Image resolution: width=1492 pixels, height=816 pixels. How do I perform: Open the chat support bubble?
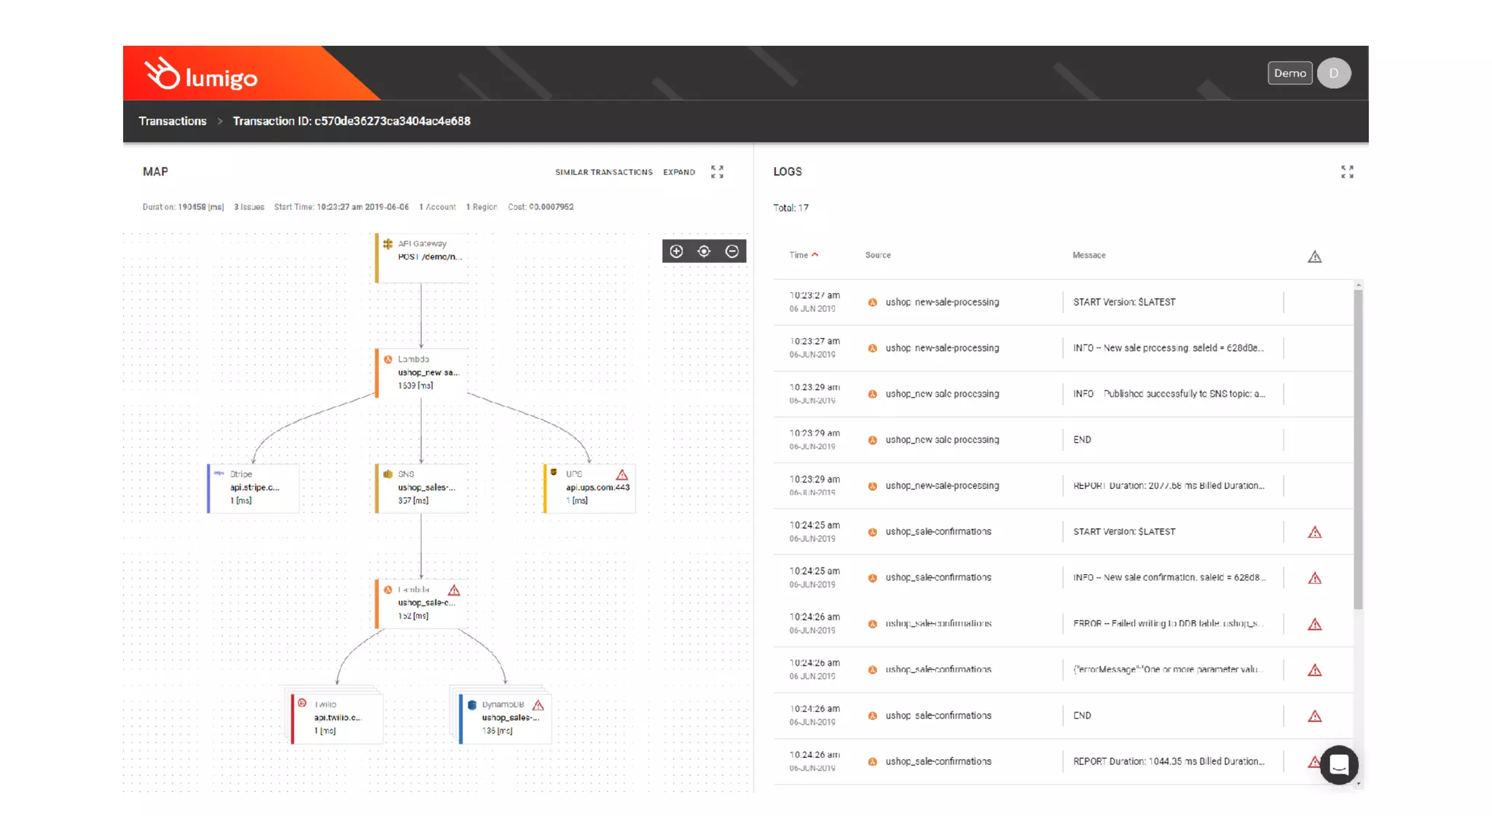pyautogui.click(x=1339, y=765)
